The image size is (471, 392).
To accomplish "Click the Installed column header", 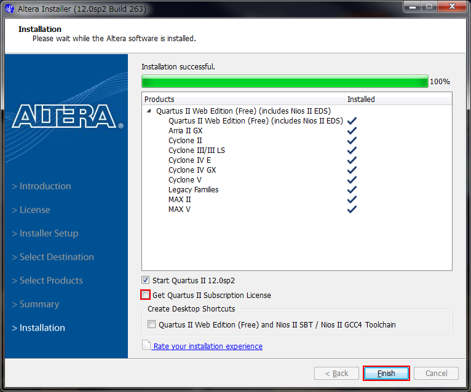I will pyautogui.click(x=398, y=99).
